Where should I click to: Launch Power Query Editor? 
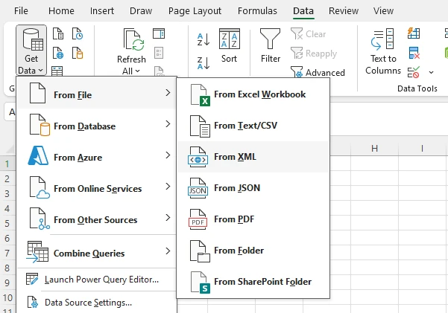pyautogui.click(x=97, y=280)
